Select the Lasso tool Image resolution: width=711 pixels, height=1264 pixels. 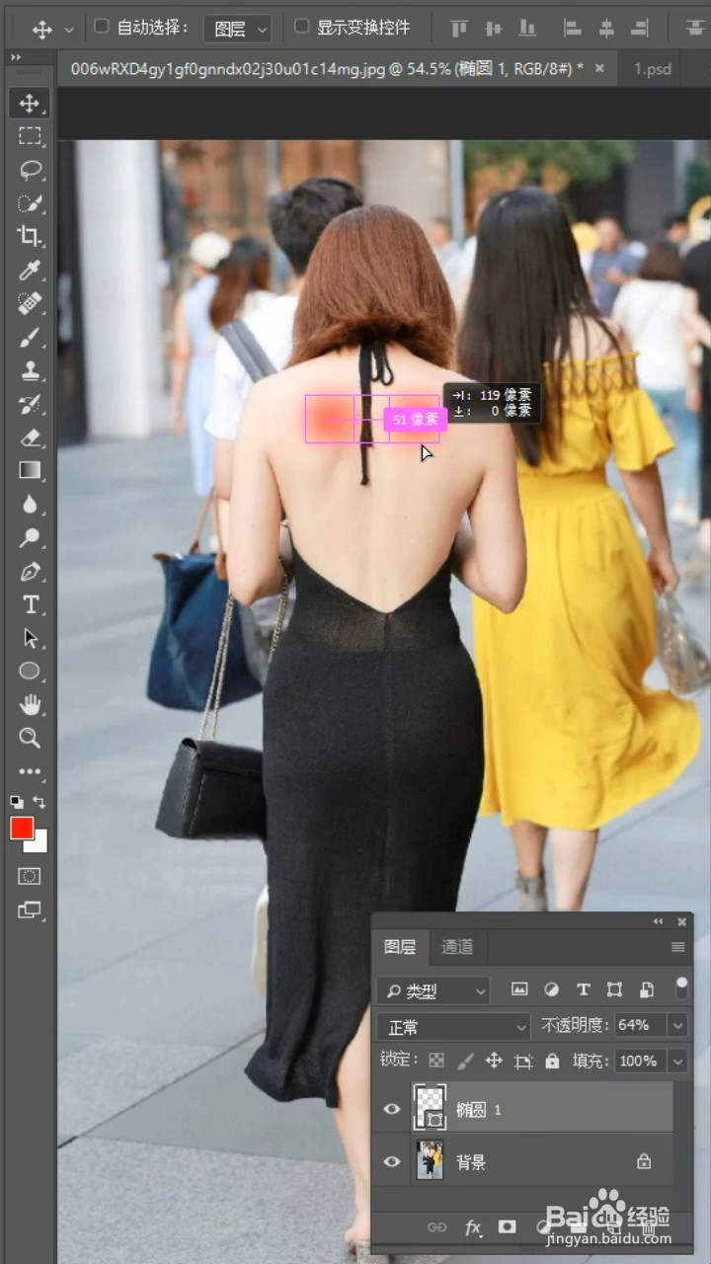click(x=30, y=170)
